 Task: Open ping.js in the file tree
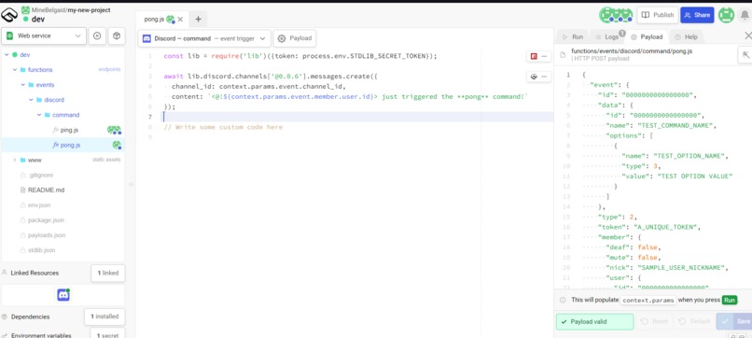click(x=70, y=130)
